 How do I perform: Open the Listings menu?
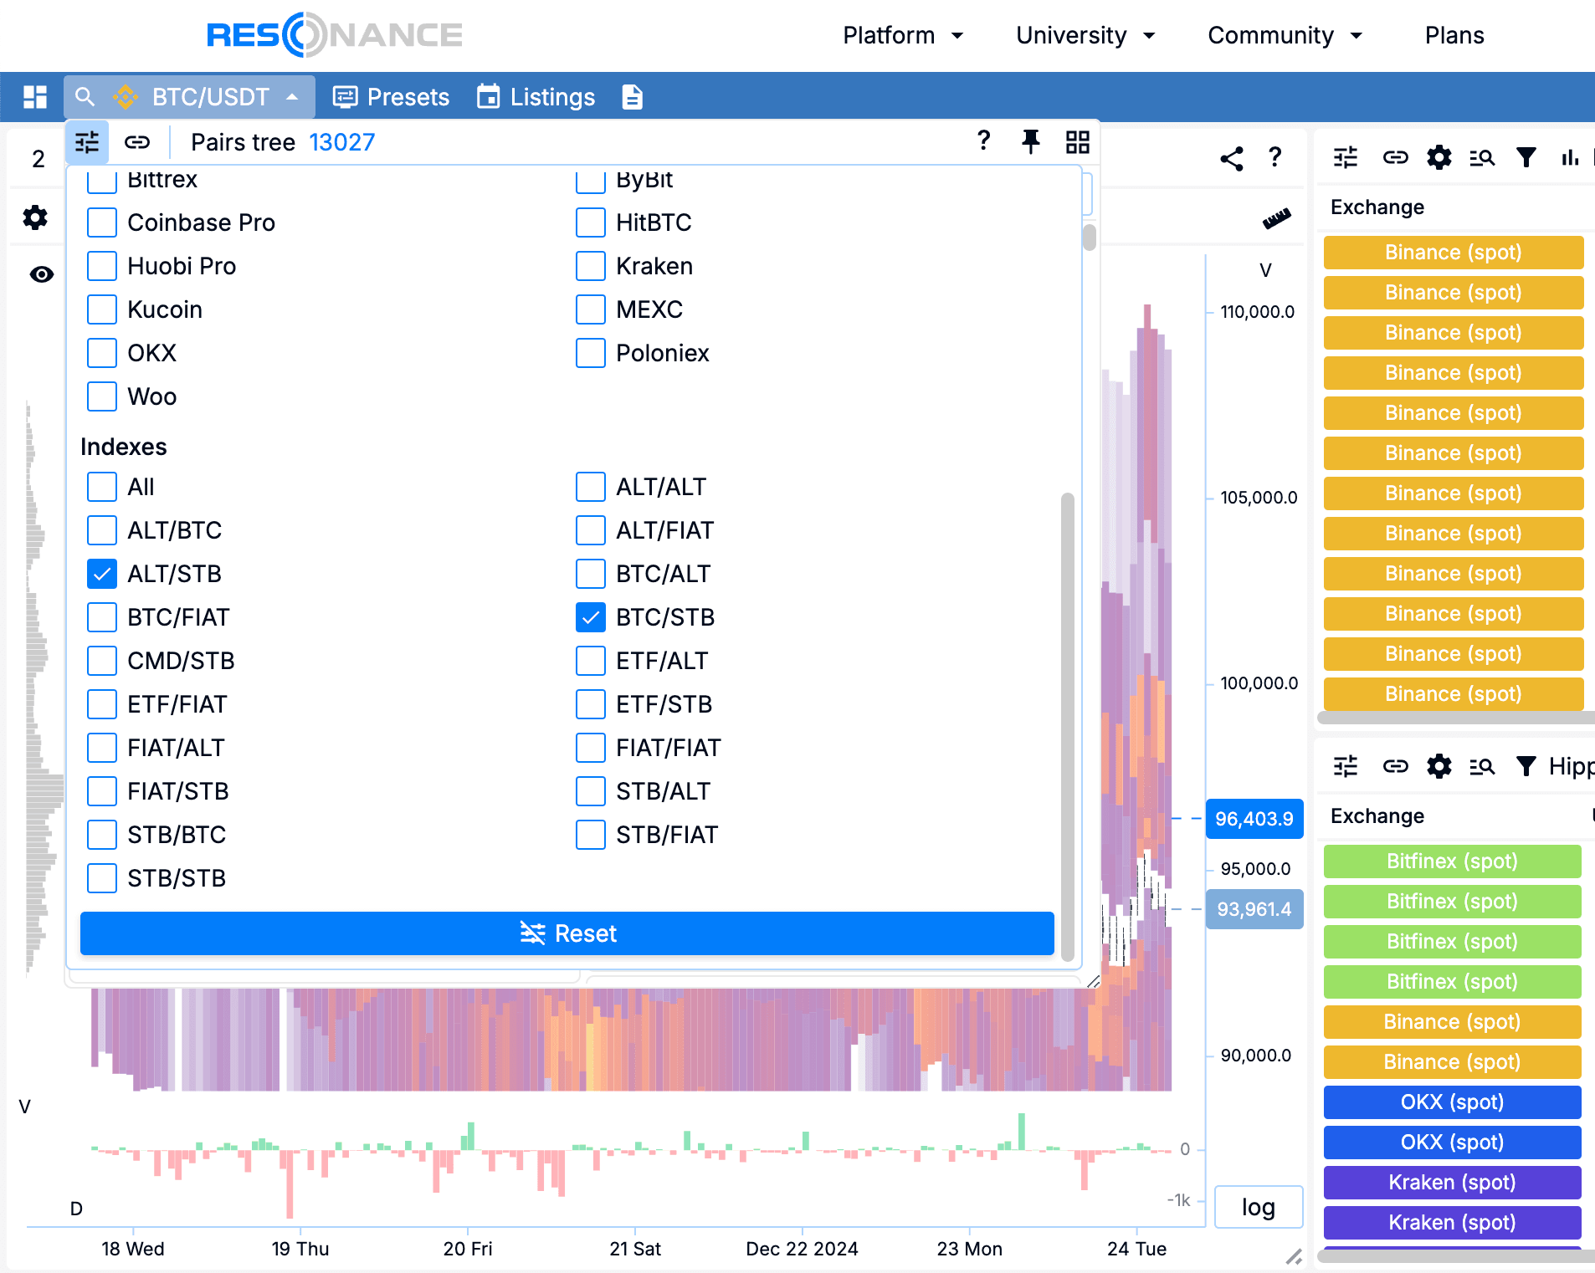coord(536,97)
